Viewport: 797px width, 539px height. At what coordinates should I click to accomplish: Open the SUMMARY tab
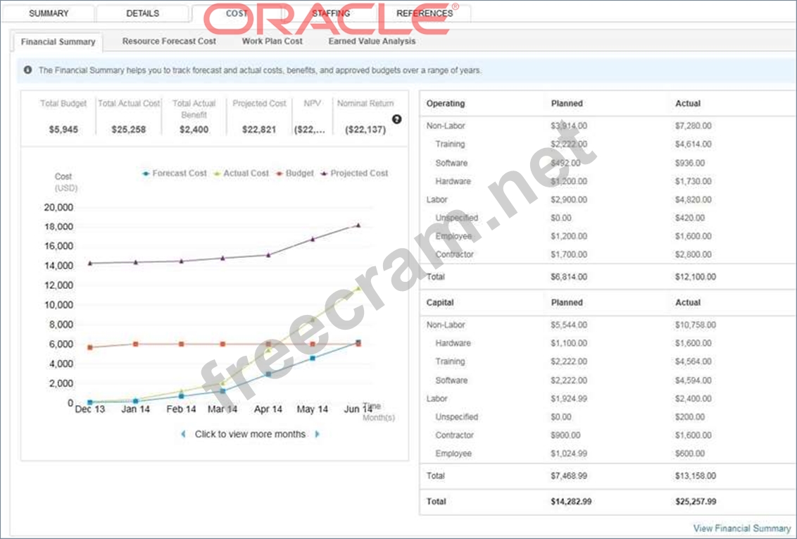[x=49, y=13]
